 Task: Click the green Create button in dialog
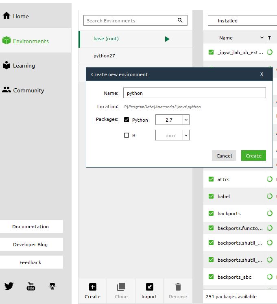coord(253,155)
